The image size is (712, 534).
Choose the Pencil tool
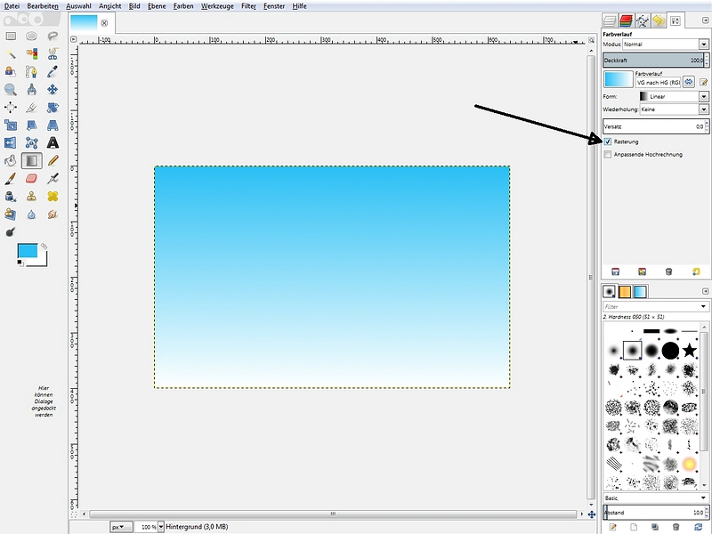(x=53, y=161)
